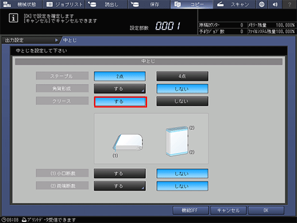
Task: Click the both-ends trimming booklet illustration
Action: 177,141
